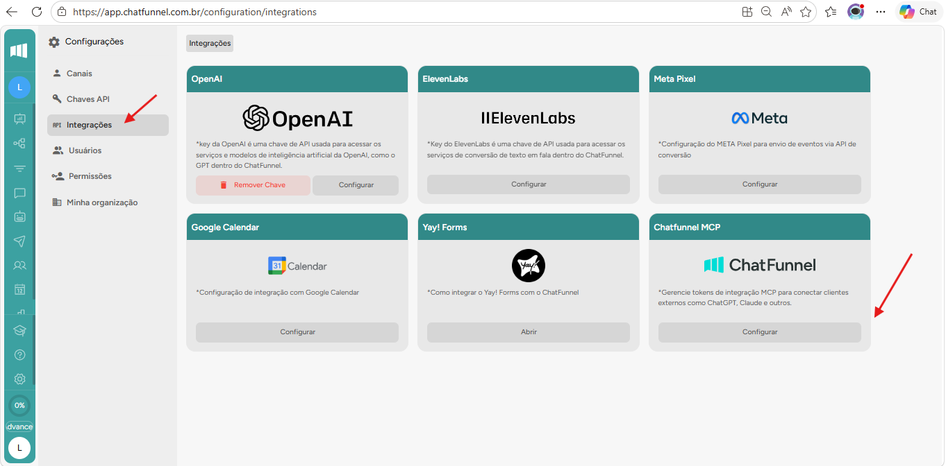Screen dimensions: 946x466
Task: Click the Google Calendar card header title
Action: pyautogui.click(x=225, y=227)
